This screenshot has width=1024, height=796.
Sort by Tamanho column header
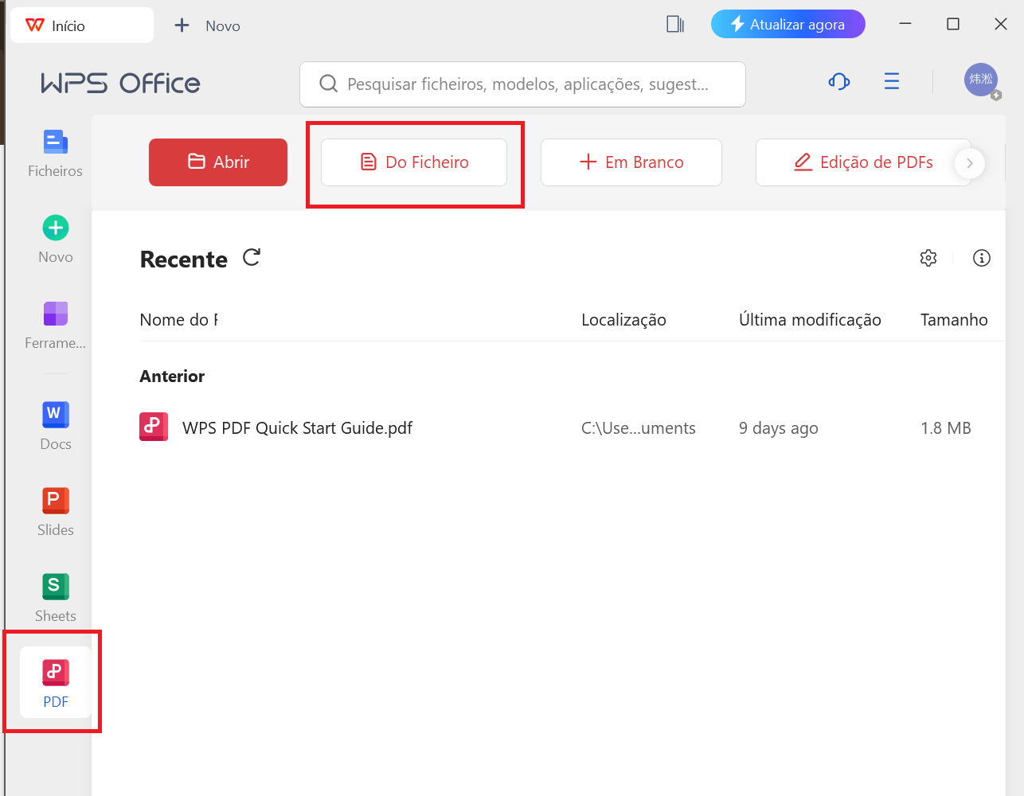pyautogui.click(x=954, y=320)
